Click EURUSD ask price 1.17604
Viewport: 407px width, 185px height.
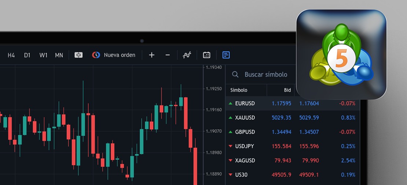(x=309, y=103)
